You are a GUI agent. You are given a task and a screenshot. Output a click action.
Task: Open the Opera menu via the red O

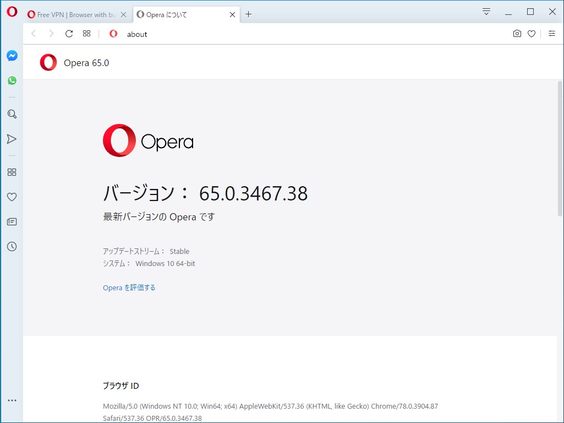[x=12, y=12]
